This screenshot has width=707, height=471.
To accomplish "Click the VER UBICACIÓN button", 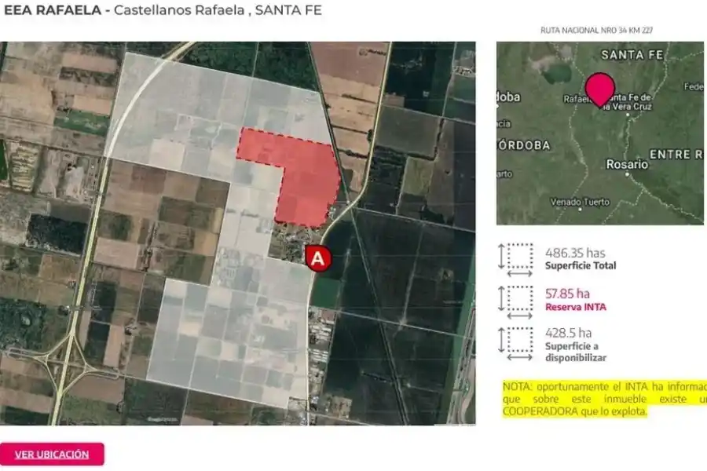I will click(52, 454).
